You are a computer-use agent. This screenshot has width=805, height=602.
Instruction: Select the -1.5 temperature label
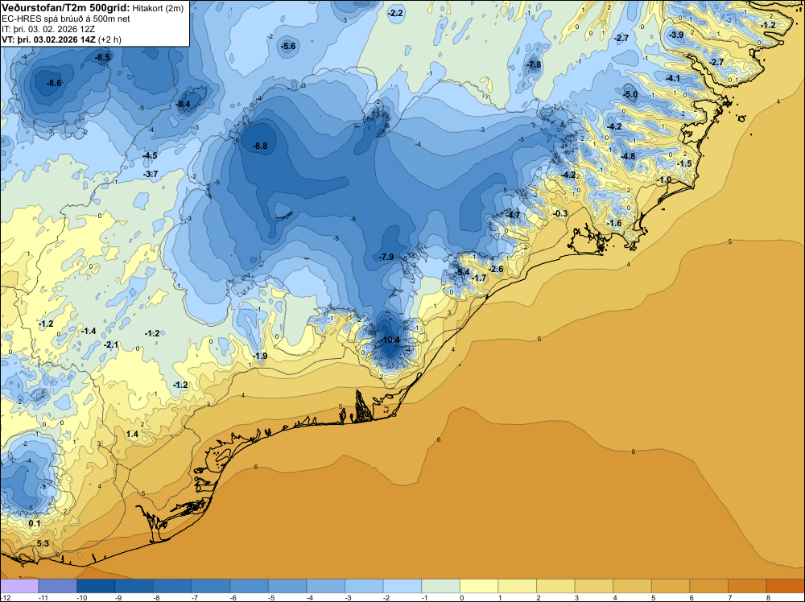[685, 163]
